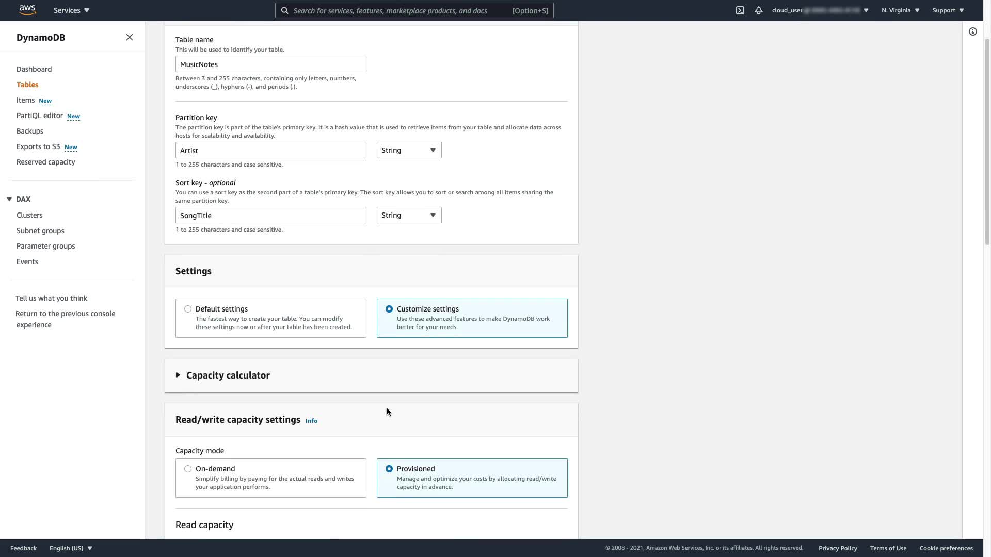Collapse the DAX section triangle

click(9, 199)
